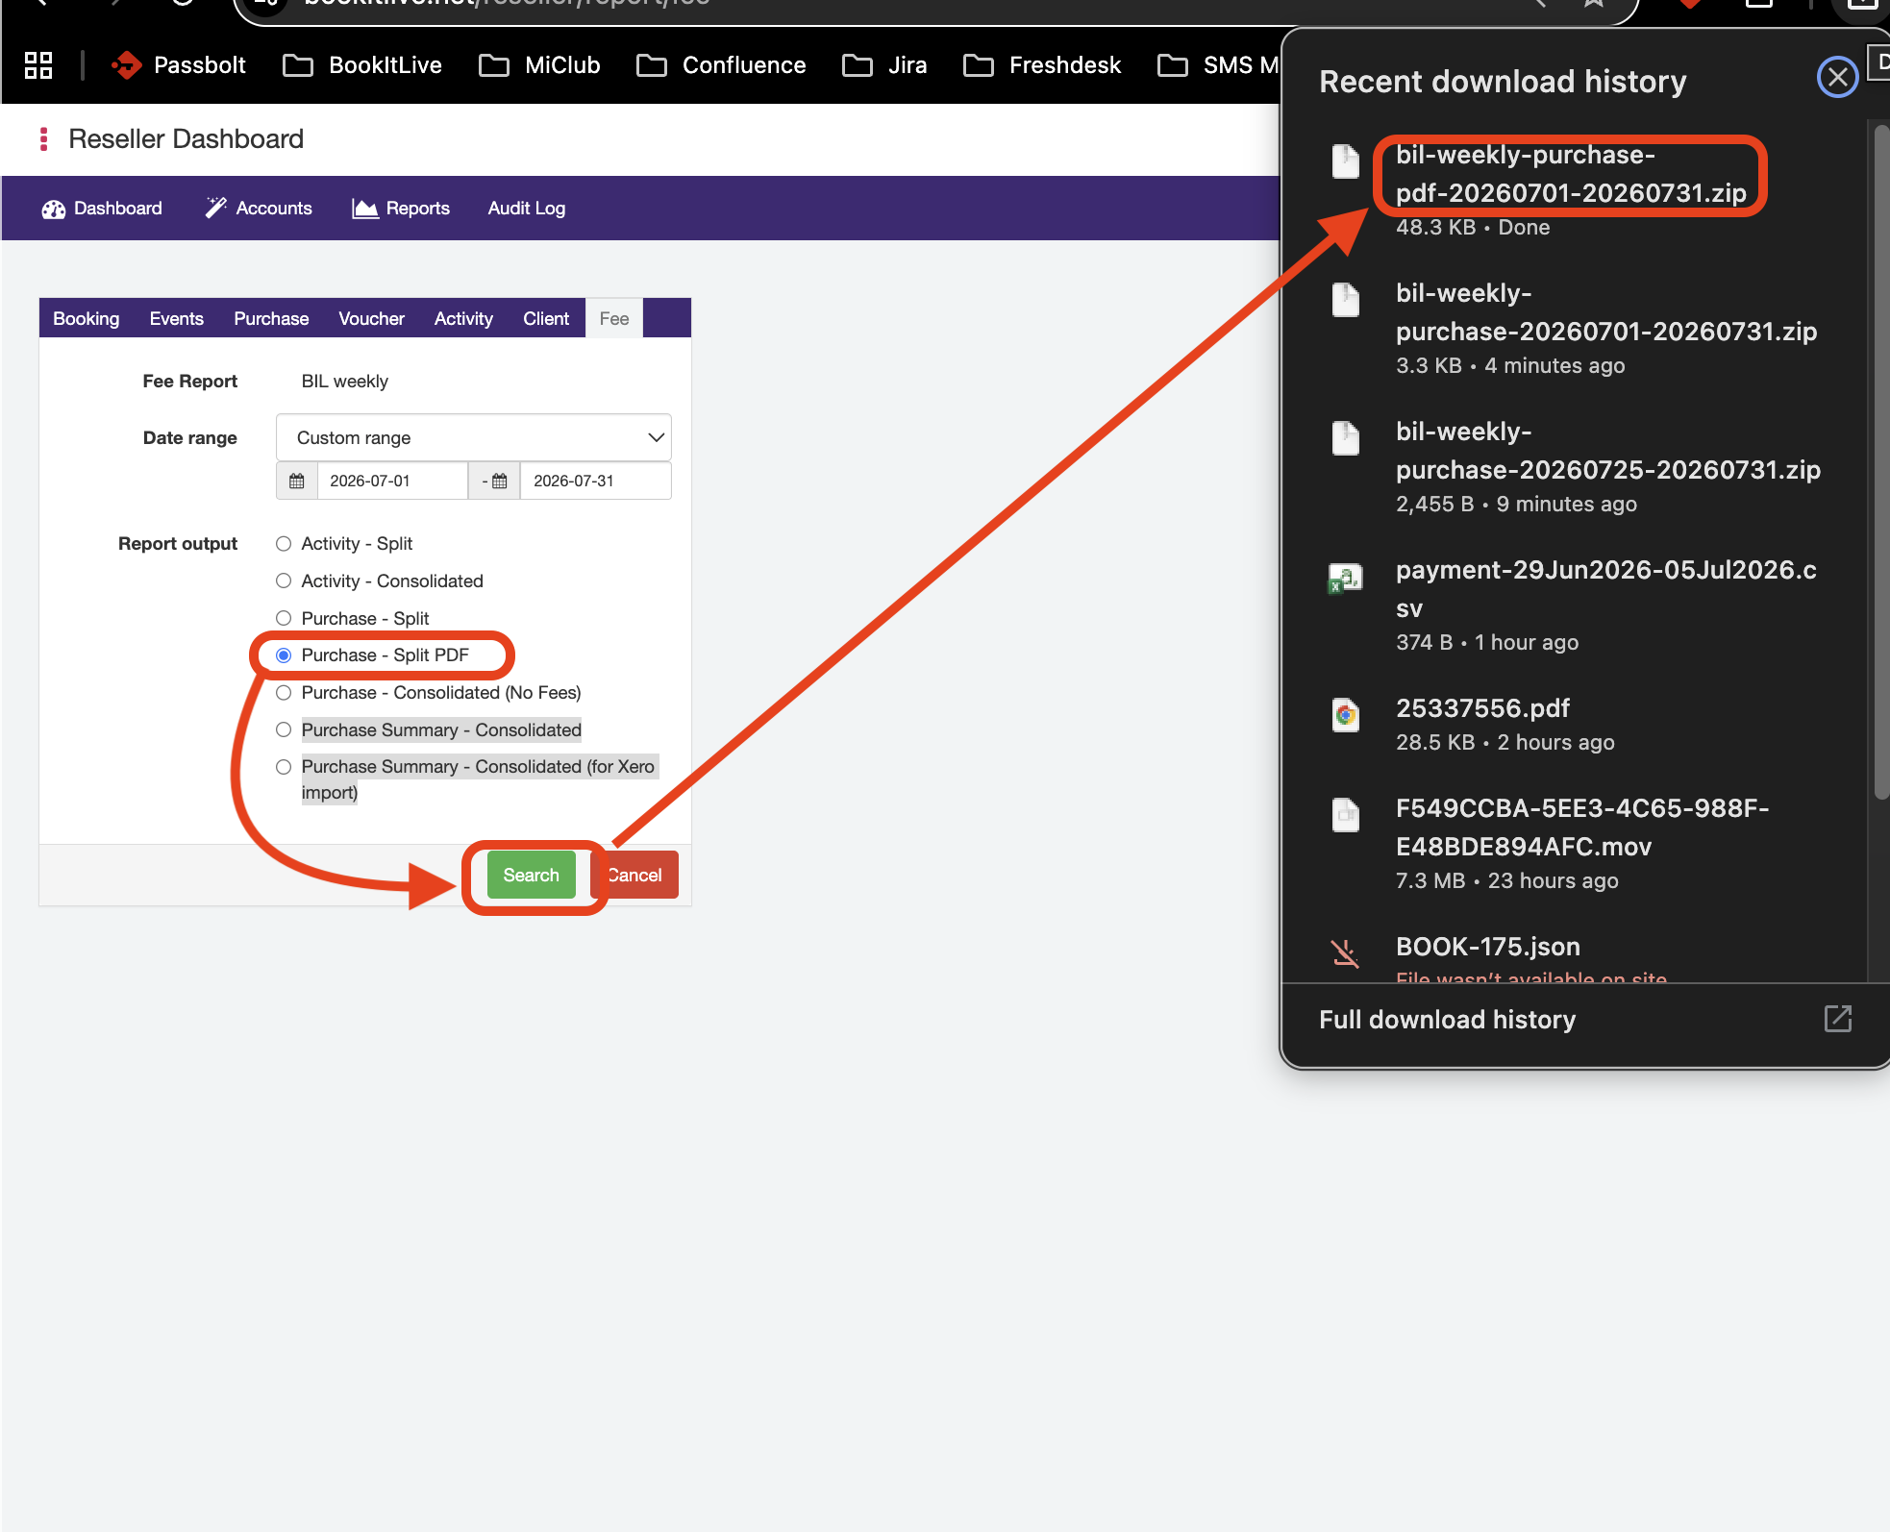Image resolution: width=1890 pixels, height=1532 pixels.
Task: Close the Recent download history panel
Action: click(1837, 77)
